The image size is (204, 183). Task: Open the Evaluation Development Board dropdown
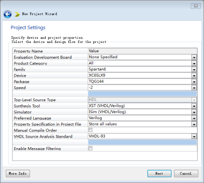point(194,57)
